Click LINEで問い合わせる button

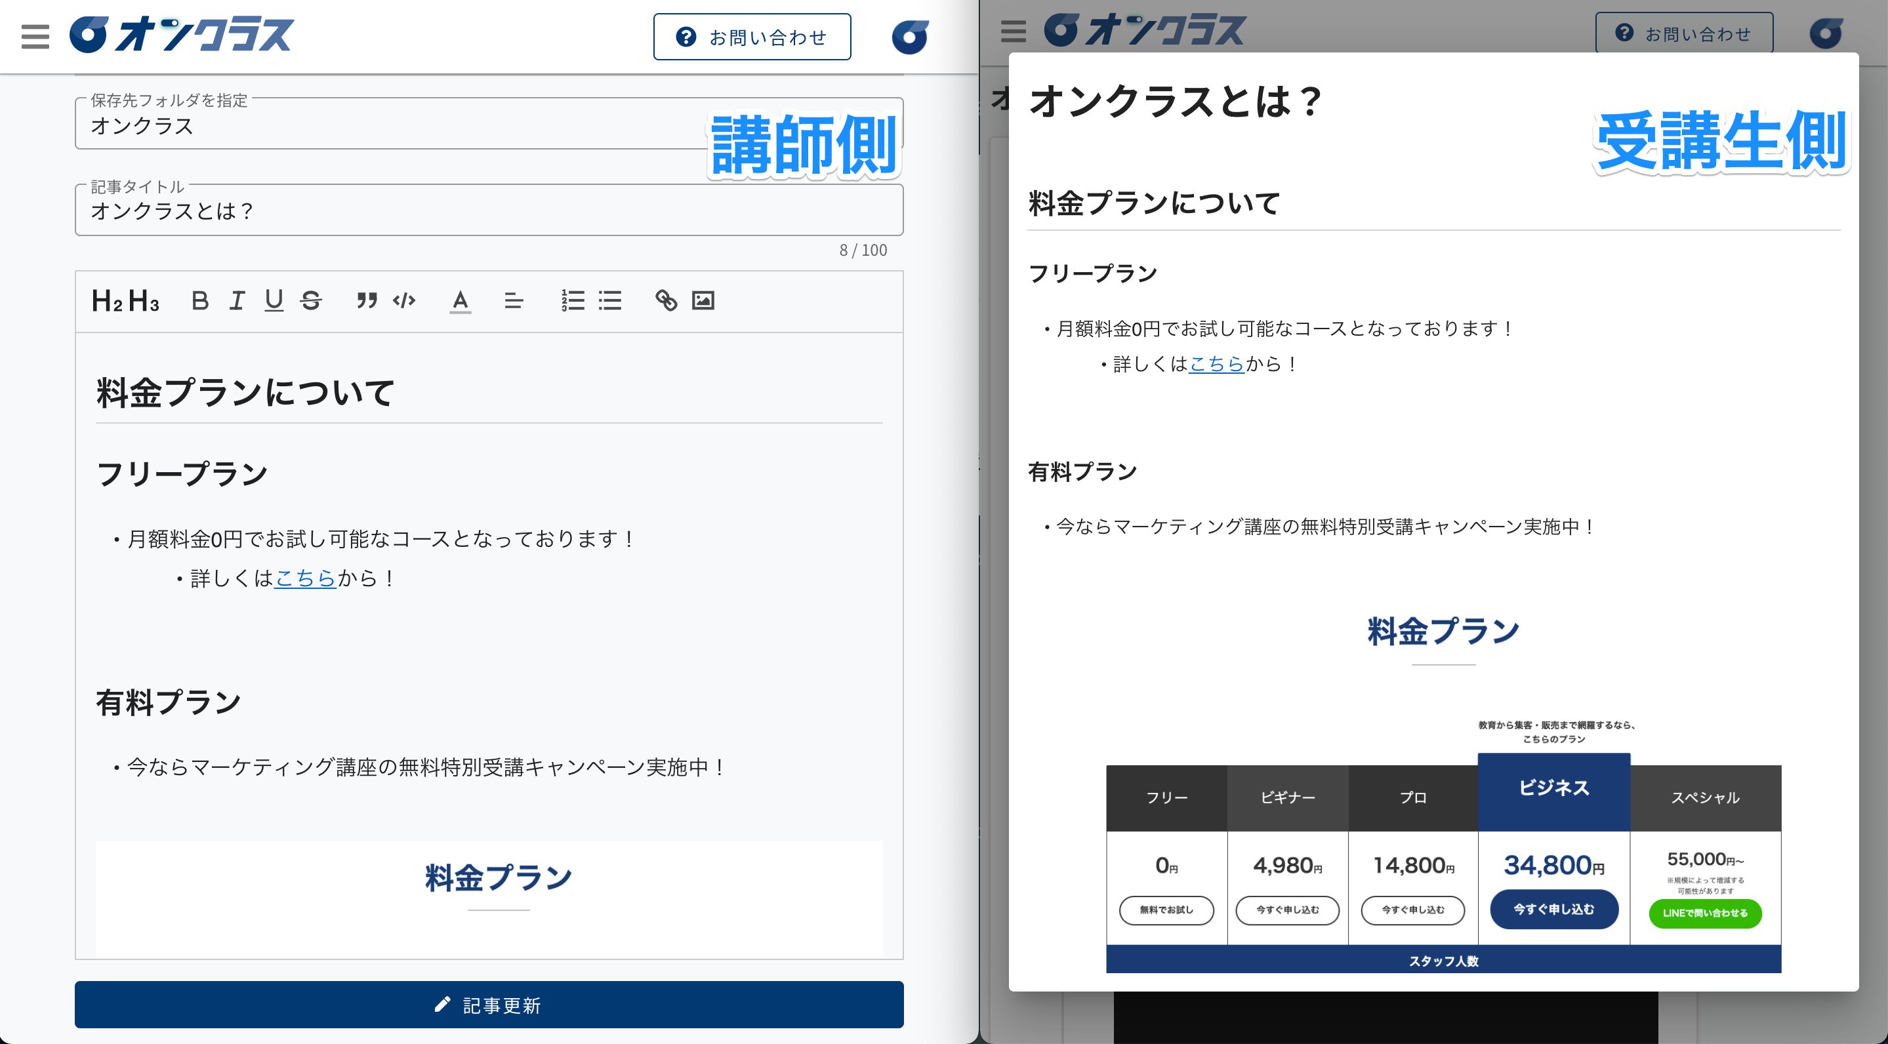click(x=1705, y=913)
